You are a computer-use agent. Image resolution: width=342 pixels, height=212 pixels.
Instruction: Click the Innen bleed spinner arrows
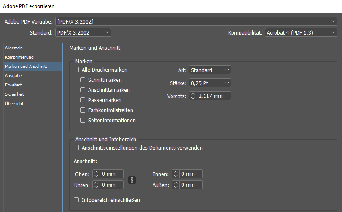tap(175, 174)
